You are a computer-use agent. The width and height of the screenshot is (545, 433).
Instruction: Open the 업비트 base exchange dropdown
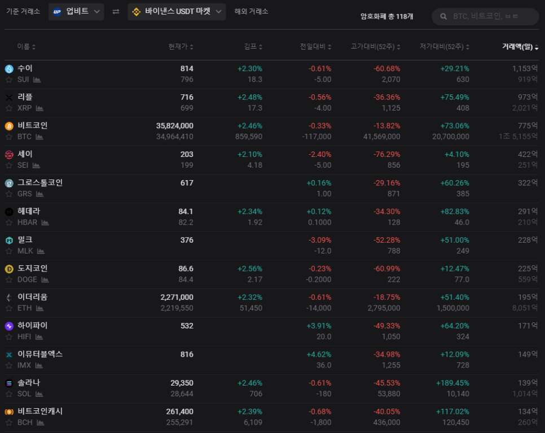[76, 11]
